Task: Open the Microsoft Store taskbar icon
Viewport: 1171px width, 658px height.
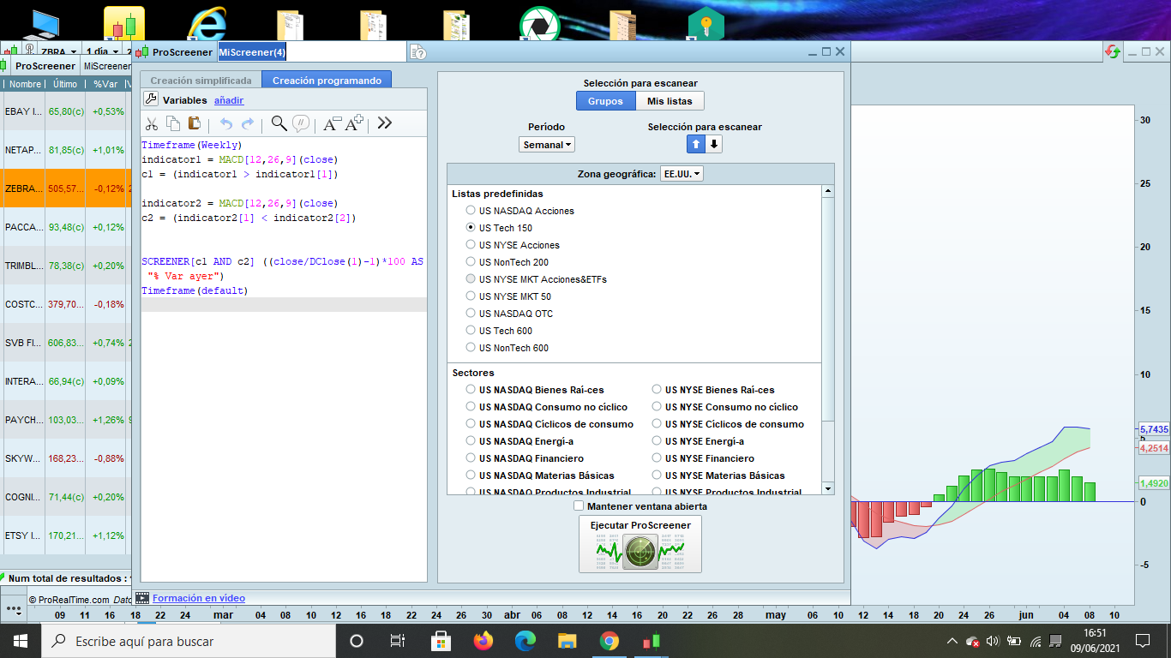Action: click(x=441, y=641)
